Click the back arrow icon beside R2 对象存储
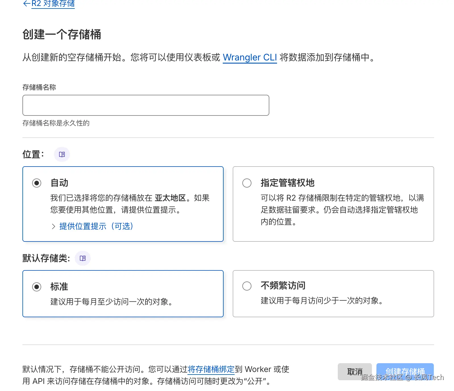This screenshot has width=454, height=391. point(26,3)
